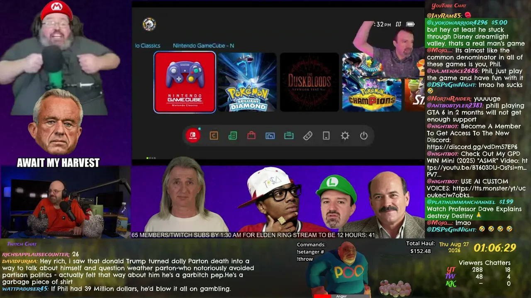Launch Pokémon Brilliant Diamond game tile

[247, 82]
